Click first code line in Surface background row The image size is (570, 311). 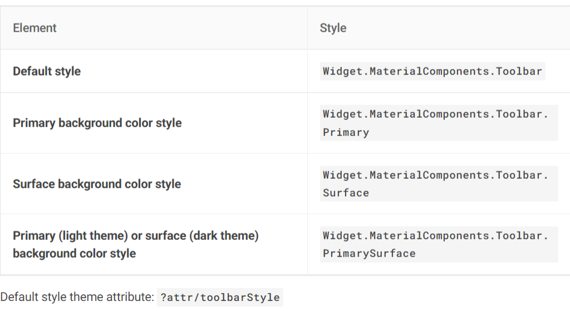point(435,175)
